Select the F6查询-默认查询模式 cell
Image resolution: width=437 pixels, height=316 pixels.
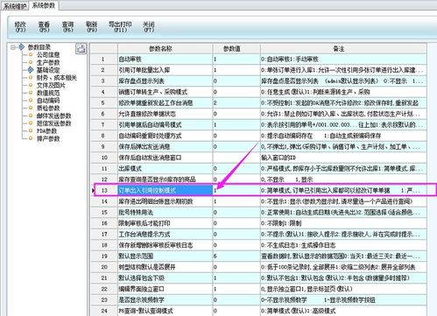coord(166,311)
